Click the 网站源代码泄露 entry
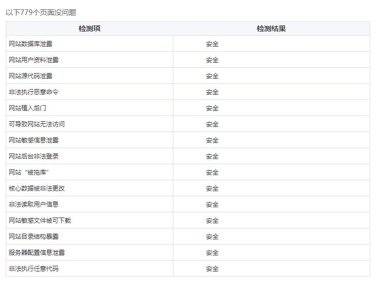 click(x=31, y=76)
